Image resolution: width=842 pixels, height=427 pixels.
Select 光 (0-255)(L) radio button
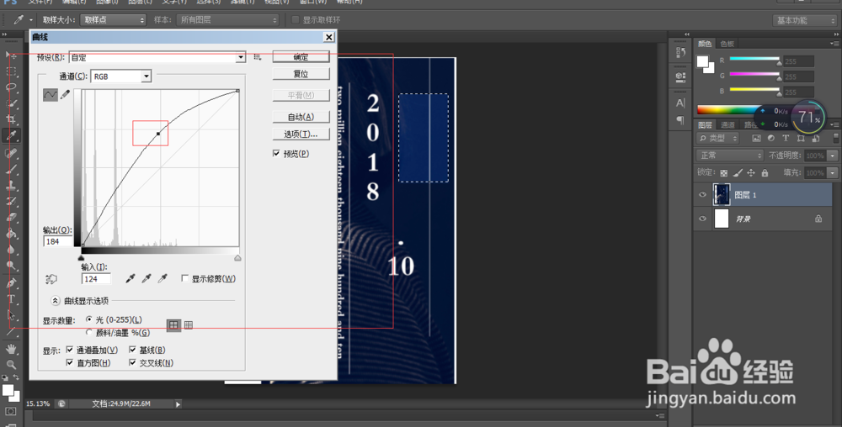pos(89,319)
